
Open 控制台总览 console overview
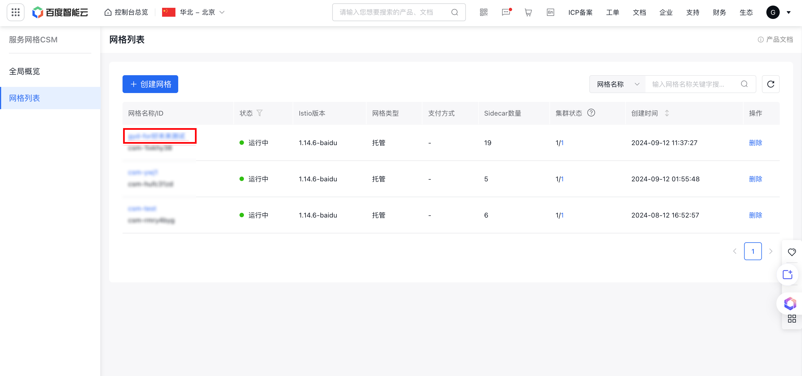click(126, 13)
